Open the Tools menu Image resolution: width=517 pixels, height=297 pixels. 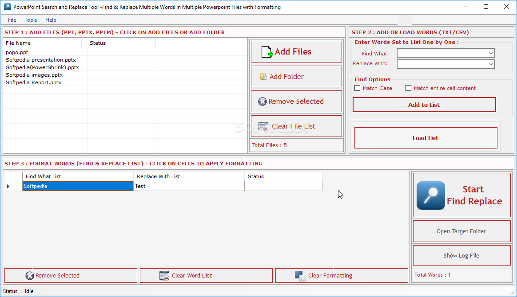point(31,20)
